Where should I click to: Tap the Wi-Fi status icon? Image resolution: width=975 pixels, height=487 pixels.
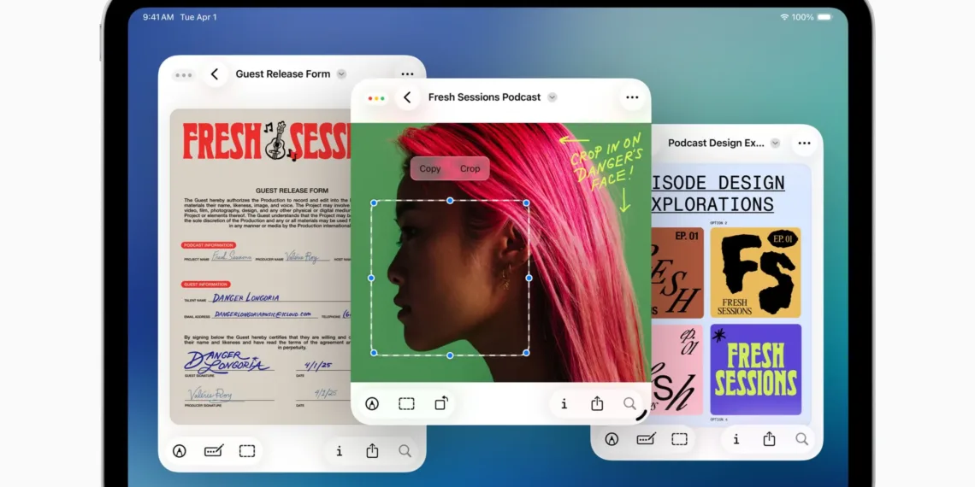coord(784,17)
